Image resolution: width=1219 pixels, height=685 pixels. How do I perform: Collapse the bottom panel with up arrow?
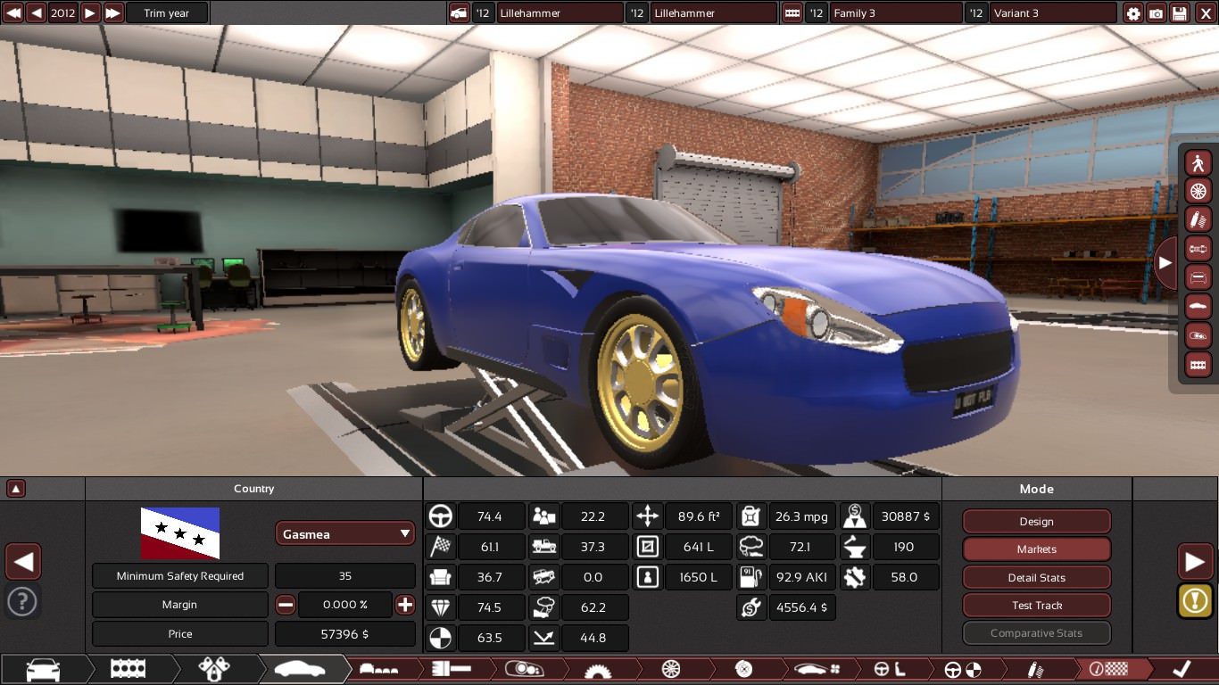(x=16, y=489)
